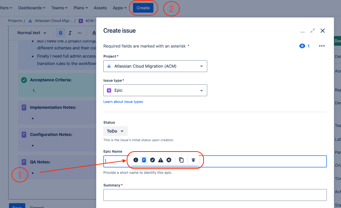Image resolution: width=341 pixels, height=208 pixels.
Task: Toggle bold formatting in editor toolbar
Action: 61,33
